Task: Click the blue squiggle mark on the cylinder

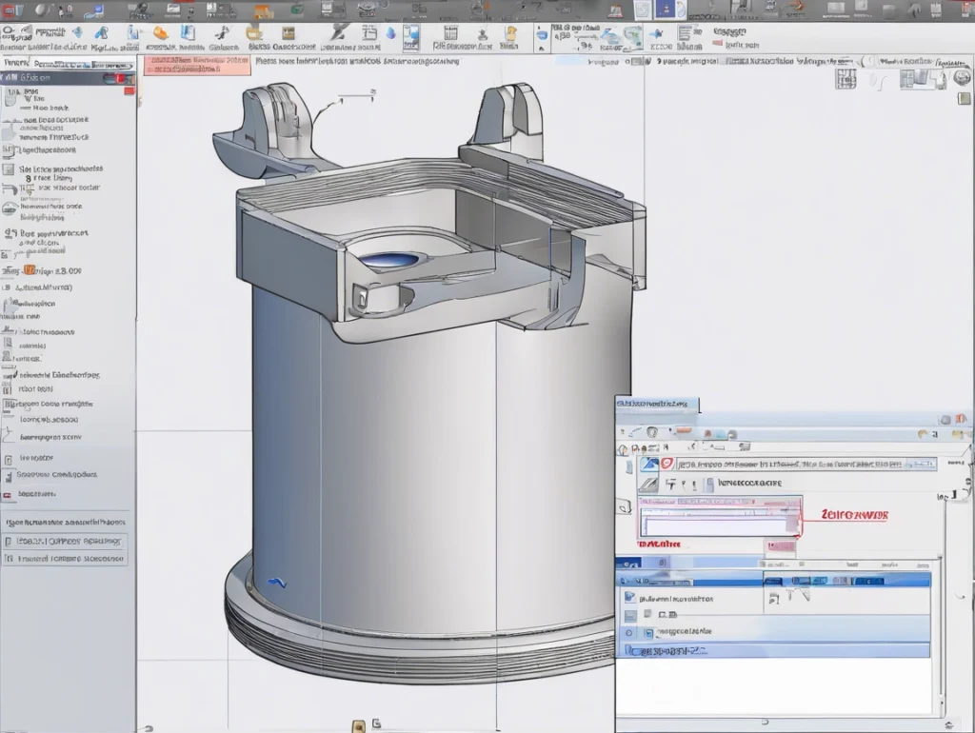Action: (277, 583)
